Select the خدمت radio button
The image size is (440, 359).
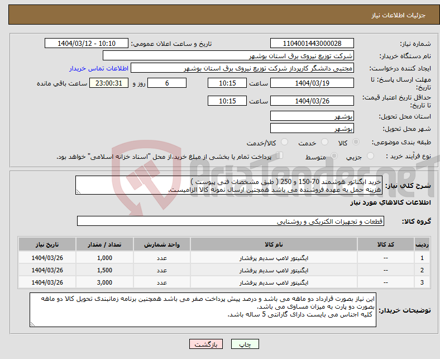(324, 142)
